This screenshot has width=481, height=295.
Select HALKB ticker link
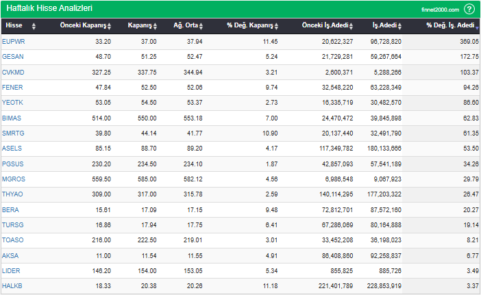pos(12,286)
